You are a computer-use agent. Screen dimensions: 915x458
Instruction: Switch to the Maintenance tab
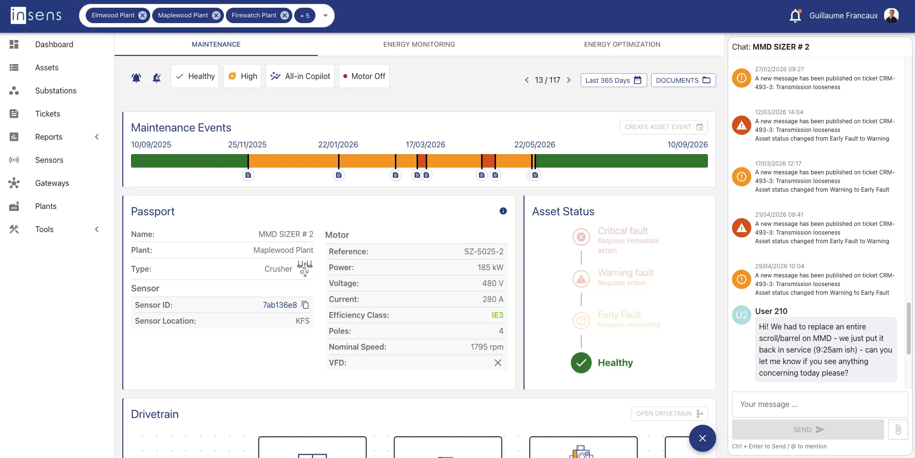point(216,44)
